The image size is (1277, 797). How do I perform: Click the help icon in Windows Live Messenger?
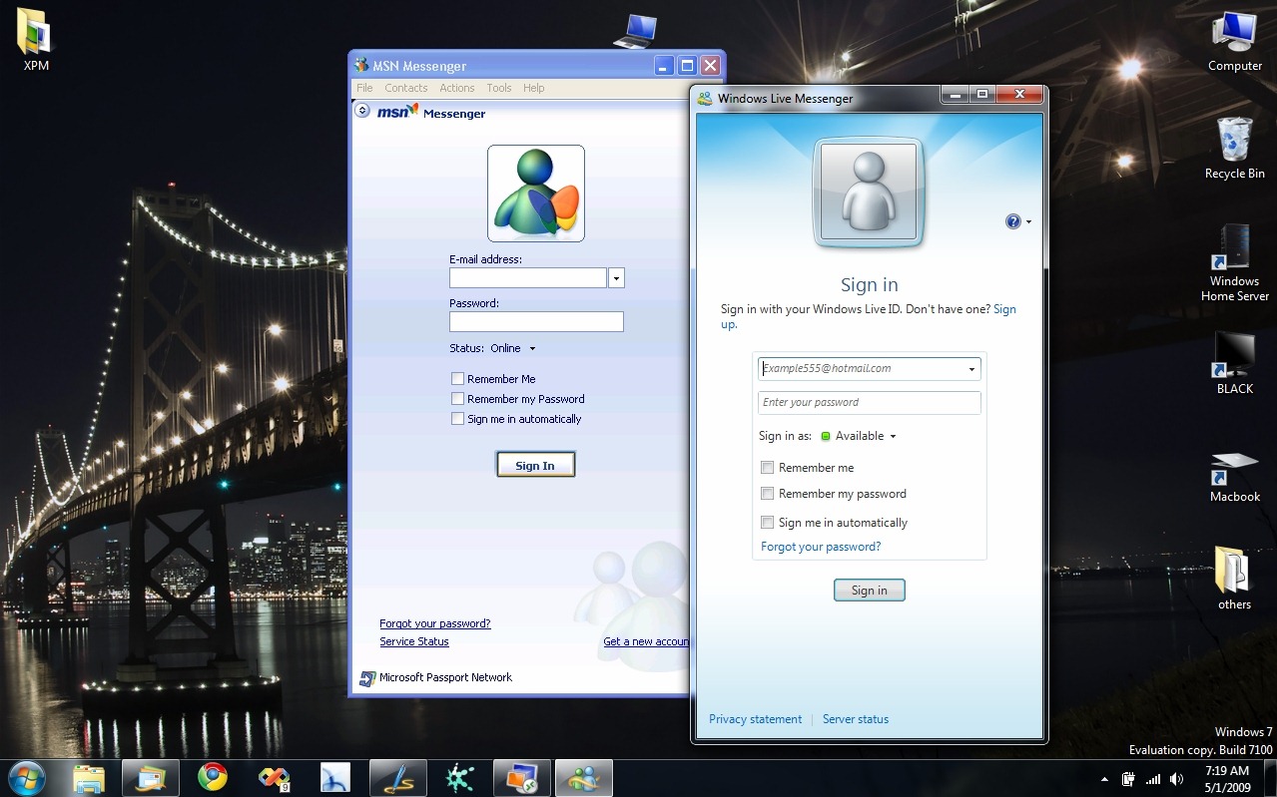pyautogui.click(x=1013, y=221)
